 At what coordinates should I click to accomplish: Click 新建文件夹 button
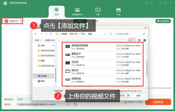coord(50,40)
